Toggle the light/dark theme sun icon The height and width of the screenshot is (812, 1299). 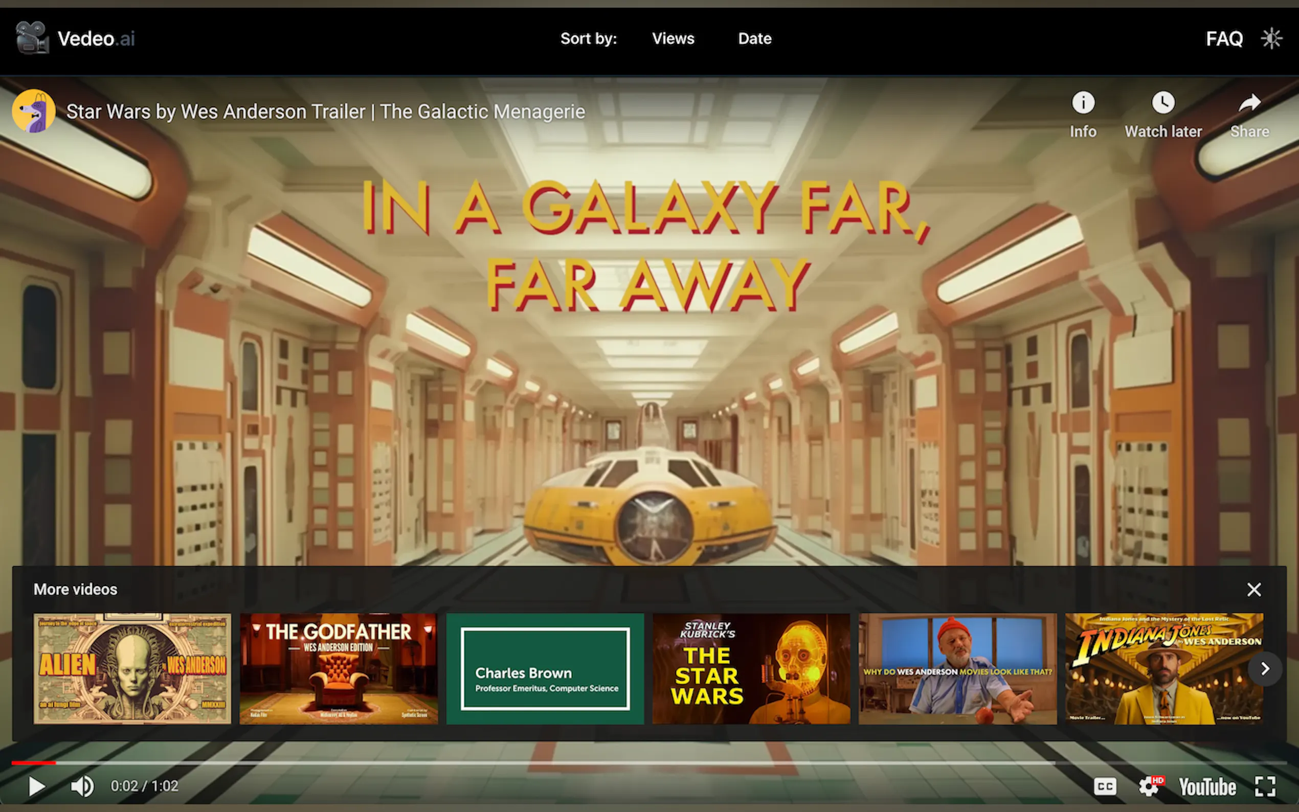[1271, 38]
